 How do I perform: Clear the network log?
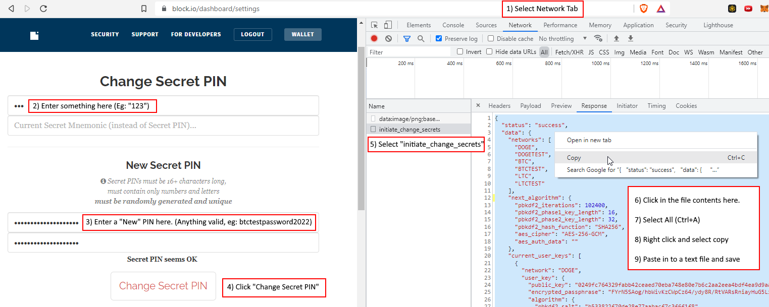point(388,38)
